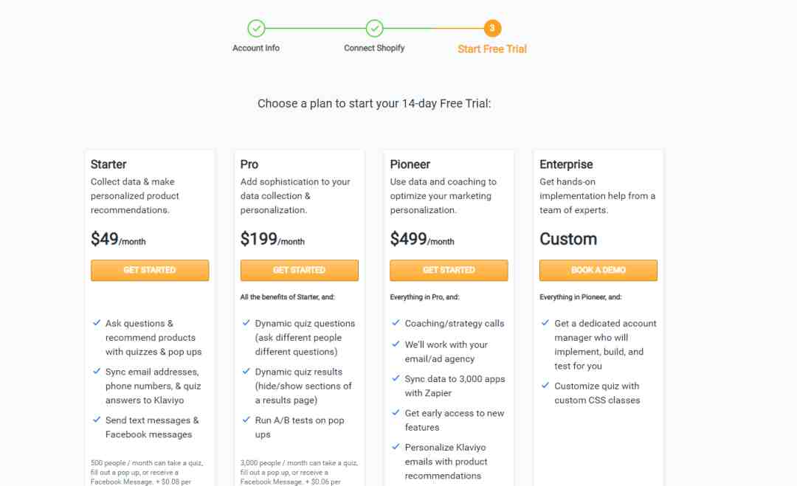Click checkmark beside 'Coaching/strategy calls'
Image resolution: width=797 pixels, height=486 pixels.
pyautogui.click(x=396, y=323)
